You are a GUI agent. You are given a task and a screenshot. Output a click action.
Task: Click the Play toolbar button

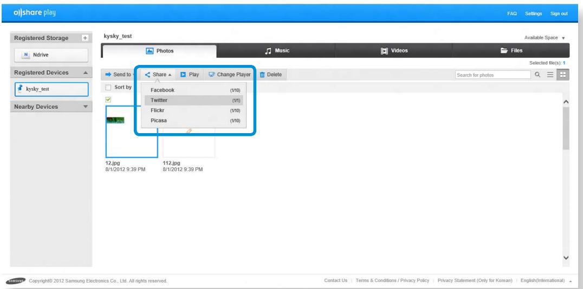[190, 74]
